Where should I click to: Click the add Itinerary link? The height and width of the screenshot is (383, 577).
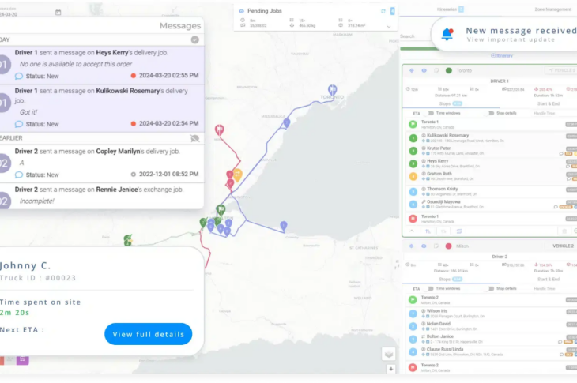tap(501, 55)
